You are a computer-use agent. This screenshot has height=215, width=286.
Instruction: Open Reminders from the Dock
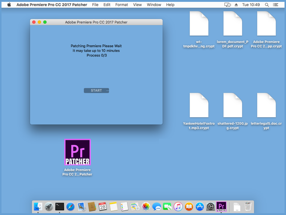124,206
